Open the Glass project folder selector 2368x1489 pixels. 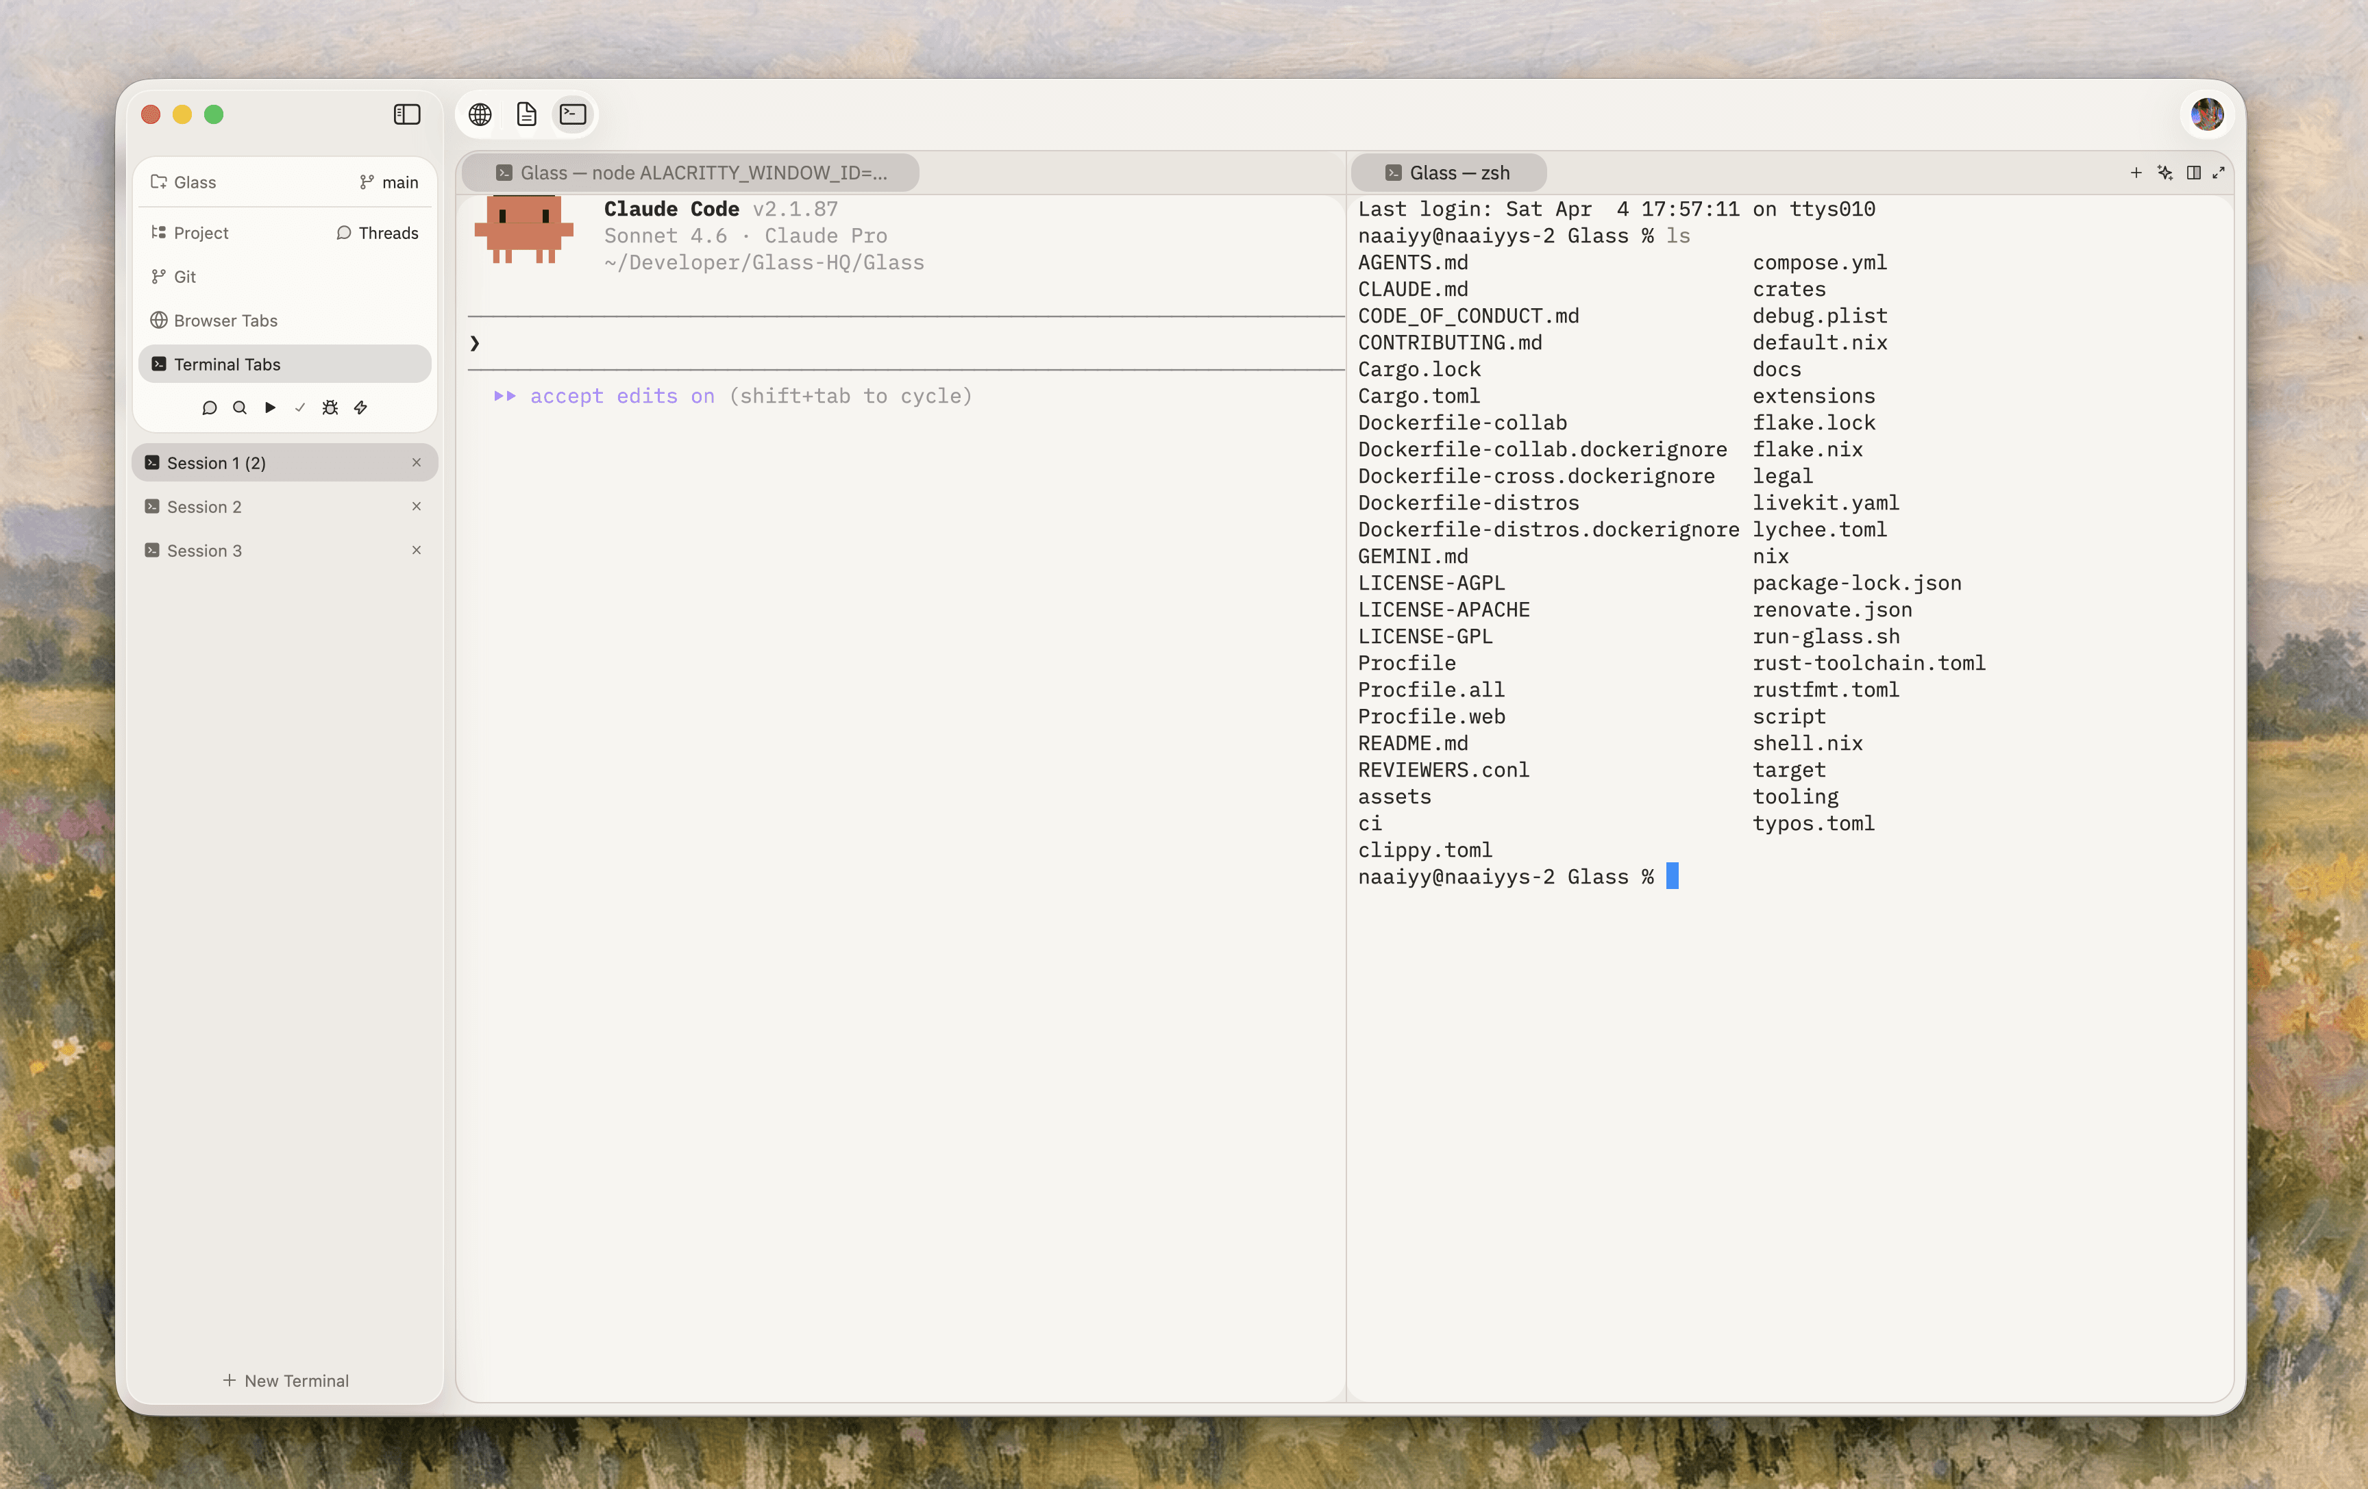coord(183,182)
